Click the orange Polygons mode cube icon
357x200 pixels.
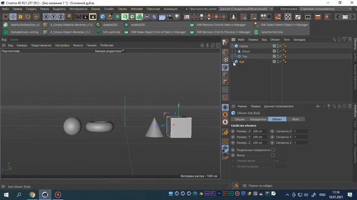pyautogui.click(x=225, y=82)
